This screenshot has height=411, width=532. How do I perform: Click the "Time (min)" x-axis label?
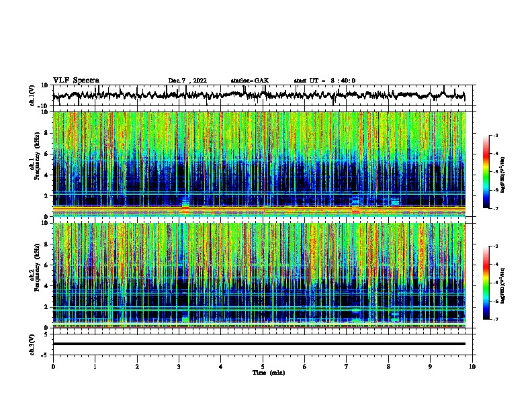pyautogui.click(x=269, y=373)
